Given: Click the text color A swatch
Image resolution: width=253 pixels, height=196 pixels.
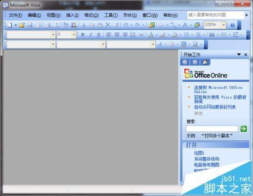Looking at the screenshot, I should point(151,35).
